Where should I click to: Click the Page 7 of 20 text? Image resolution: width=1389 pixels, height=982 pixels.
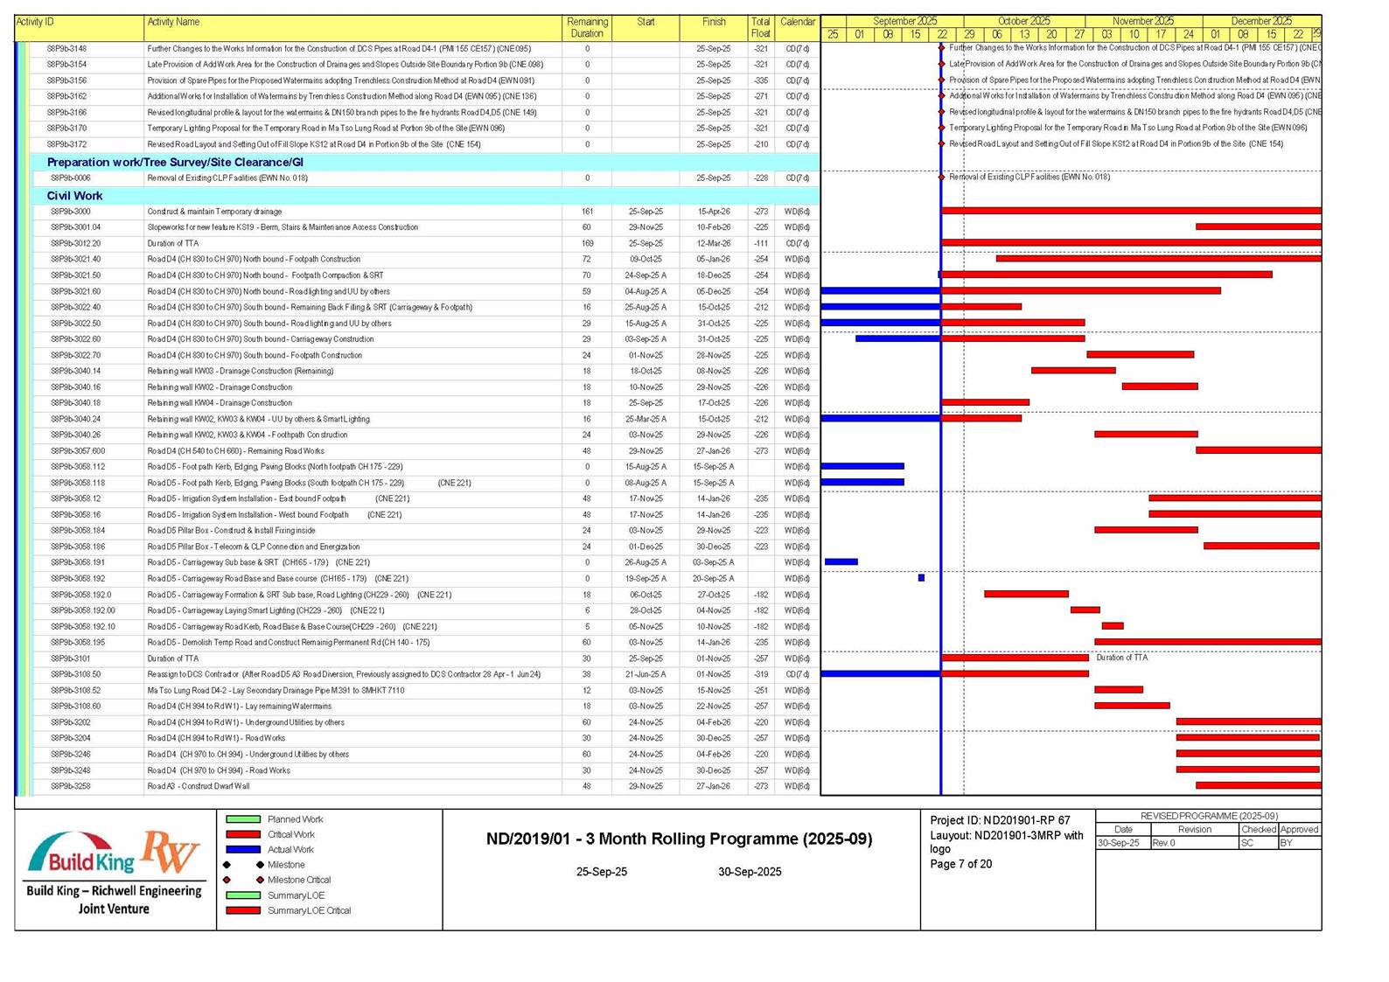coord(960,864)
